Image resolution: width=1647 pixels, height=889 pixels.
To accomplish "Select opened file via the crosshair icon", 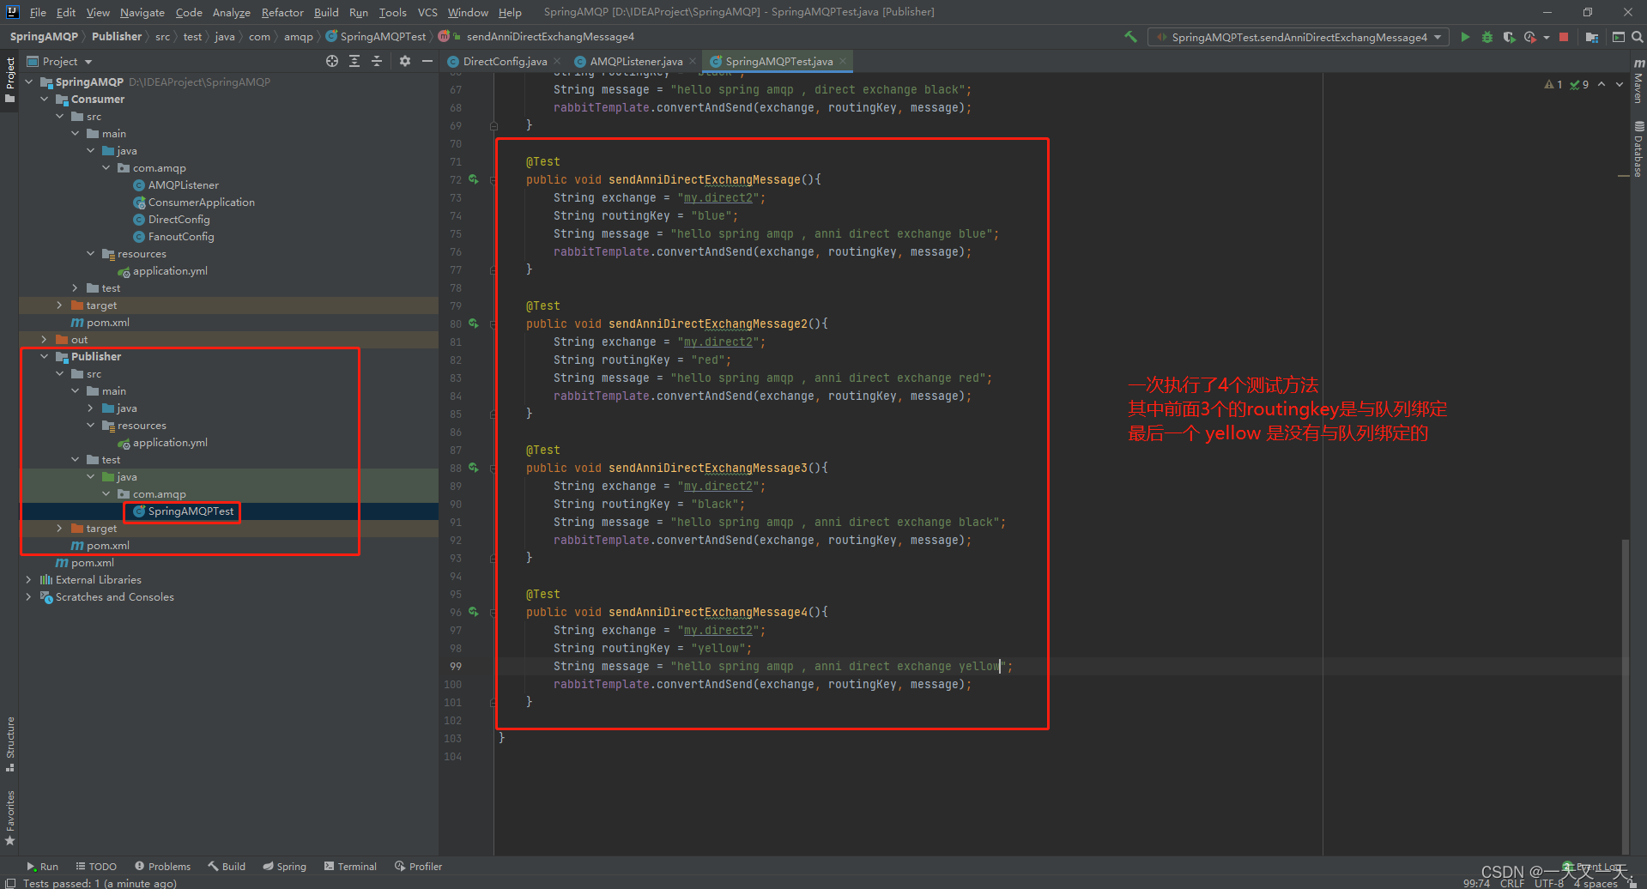I will (332, 61).
